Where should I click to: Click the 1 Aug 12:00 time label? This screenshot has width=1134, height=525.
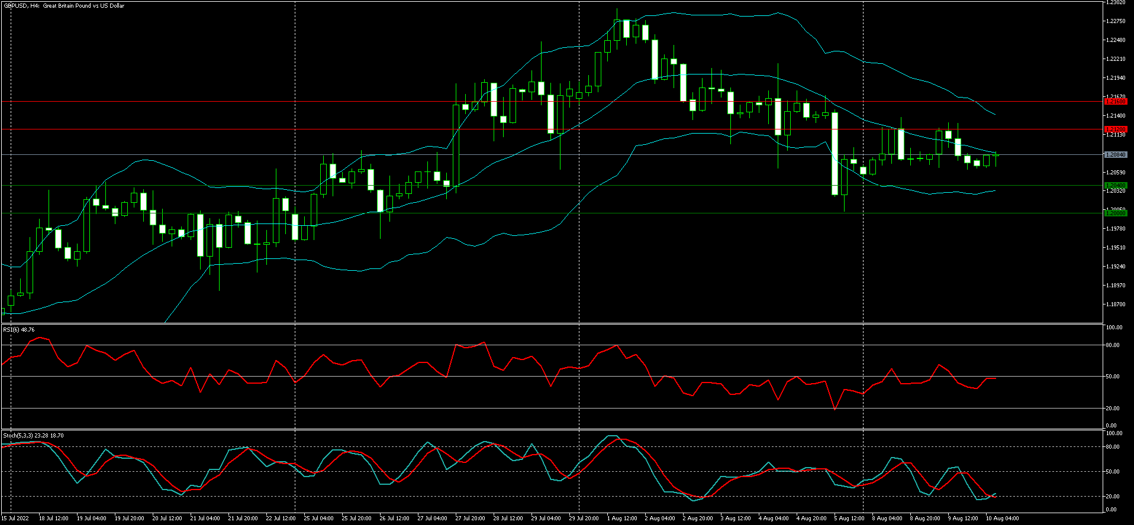click(621, 518)
